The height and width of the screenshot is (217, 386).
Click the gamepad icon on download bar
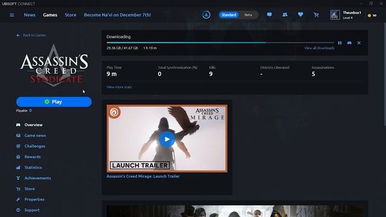[349, 43]
